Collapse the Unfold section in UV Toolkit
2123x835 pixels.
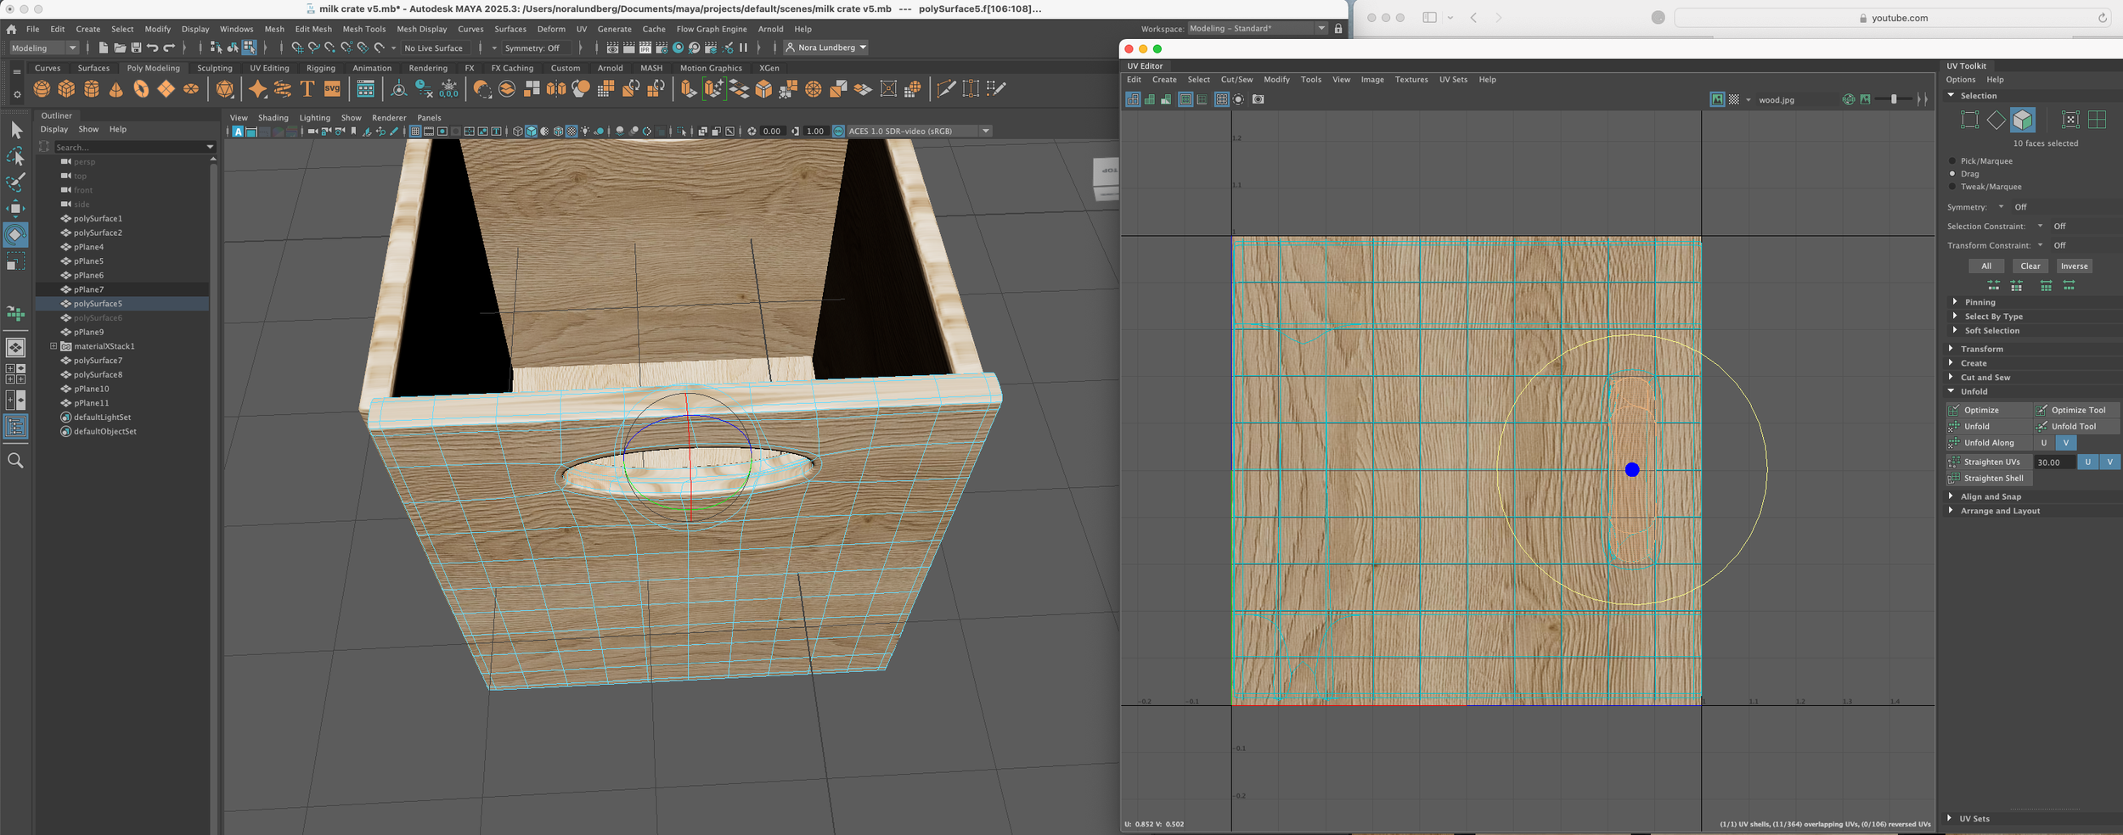tap(1951, 391)
